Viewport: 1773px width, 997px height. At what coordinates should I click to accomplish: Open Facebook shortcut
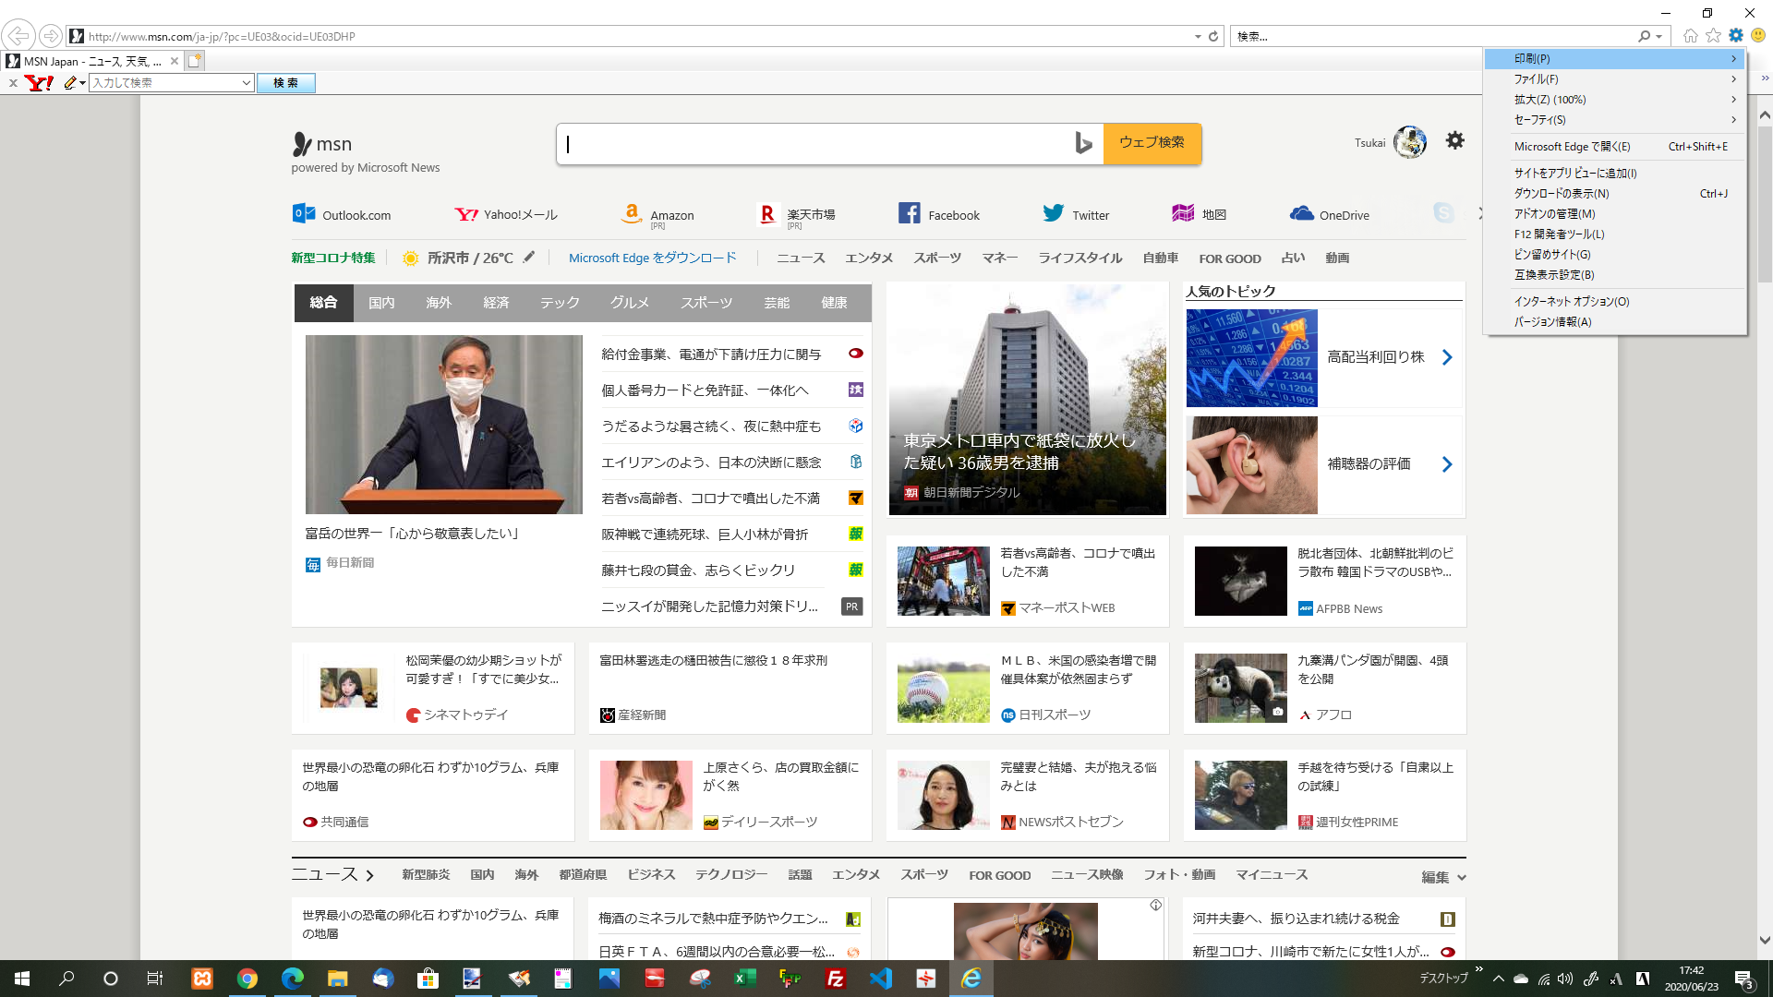coord(939,214)
